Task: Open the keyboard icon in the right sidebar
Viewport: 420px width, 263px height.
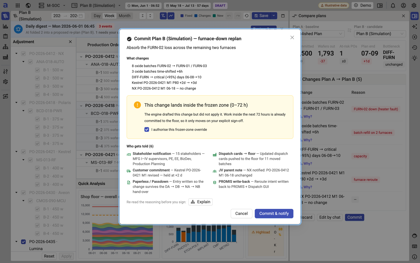Action: point(414,246)
